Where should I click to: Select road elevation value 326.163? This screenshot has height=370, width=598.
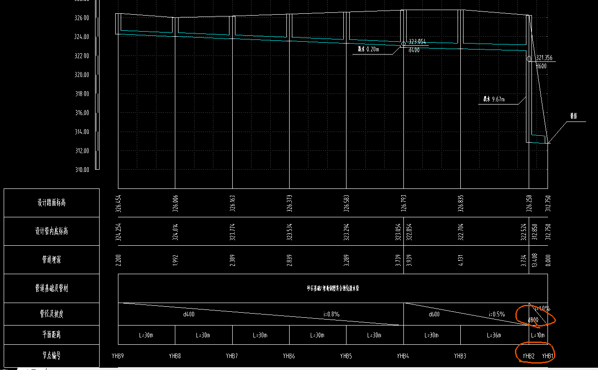[x=232, y=203]
